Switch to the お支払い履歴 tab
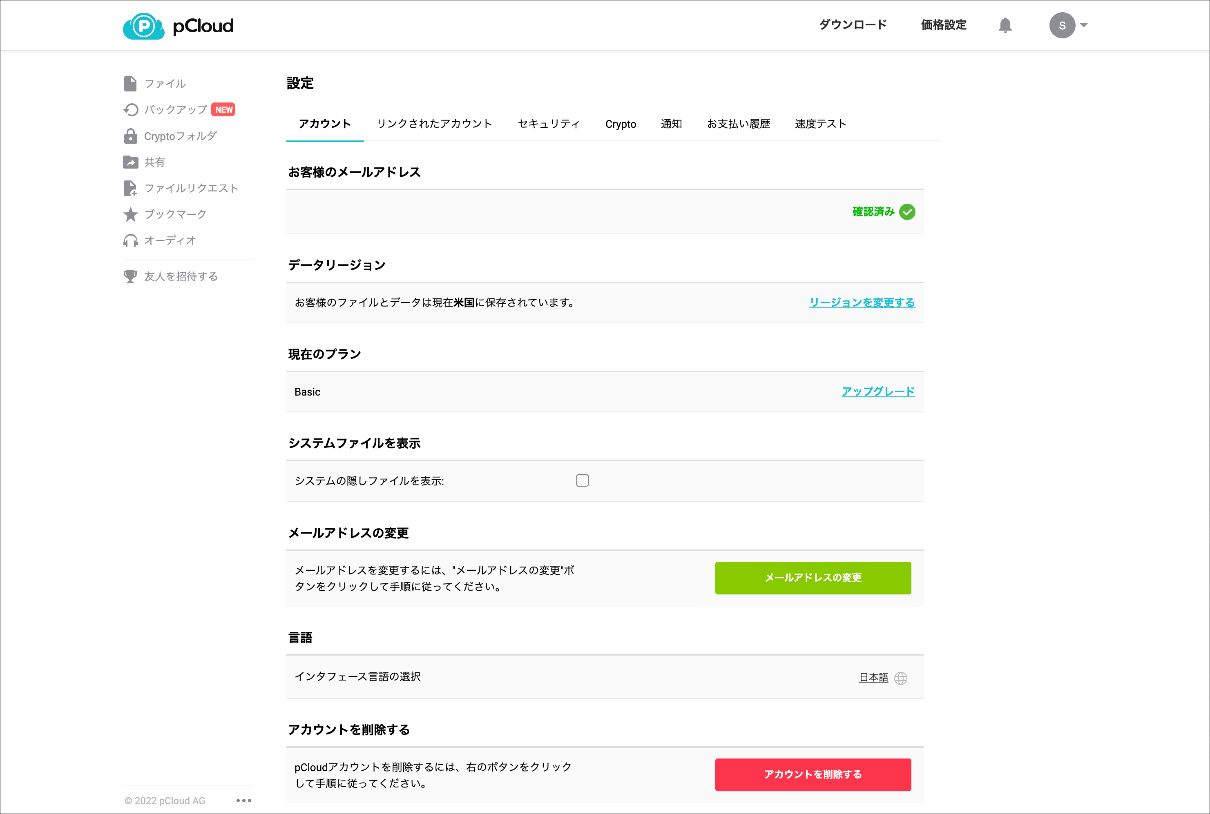The height and width of the screenshot is (814, 1210). coord(738,124)
